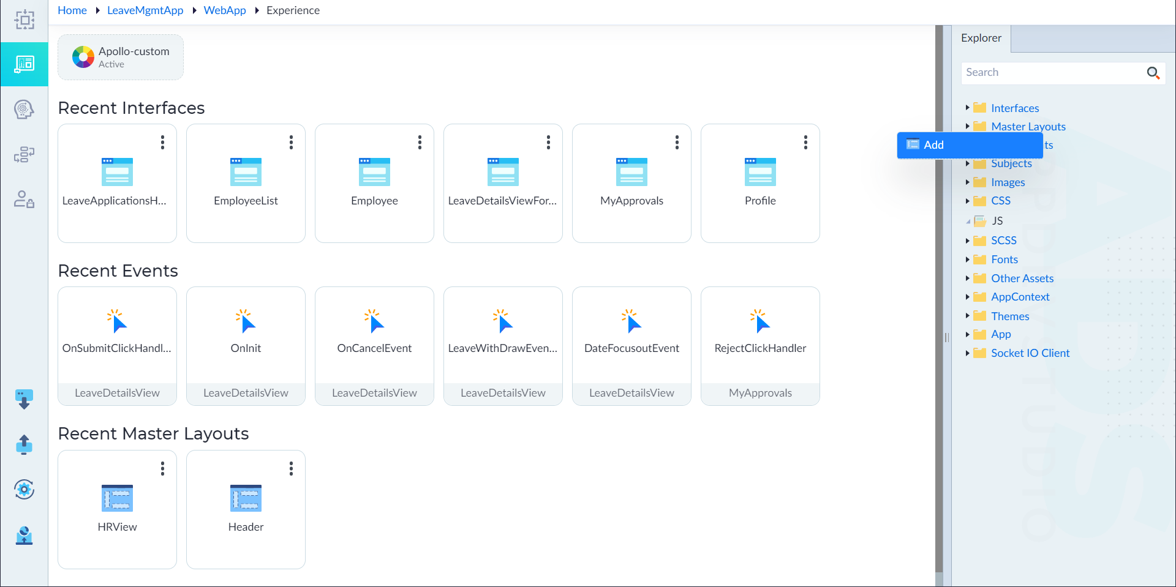Select the Fonts folder in Explorer
1176x587 pixels.
click(x=1005, y=260)
